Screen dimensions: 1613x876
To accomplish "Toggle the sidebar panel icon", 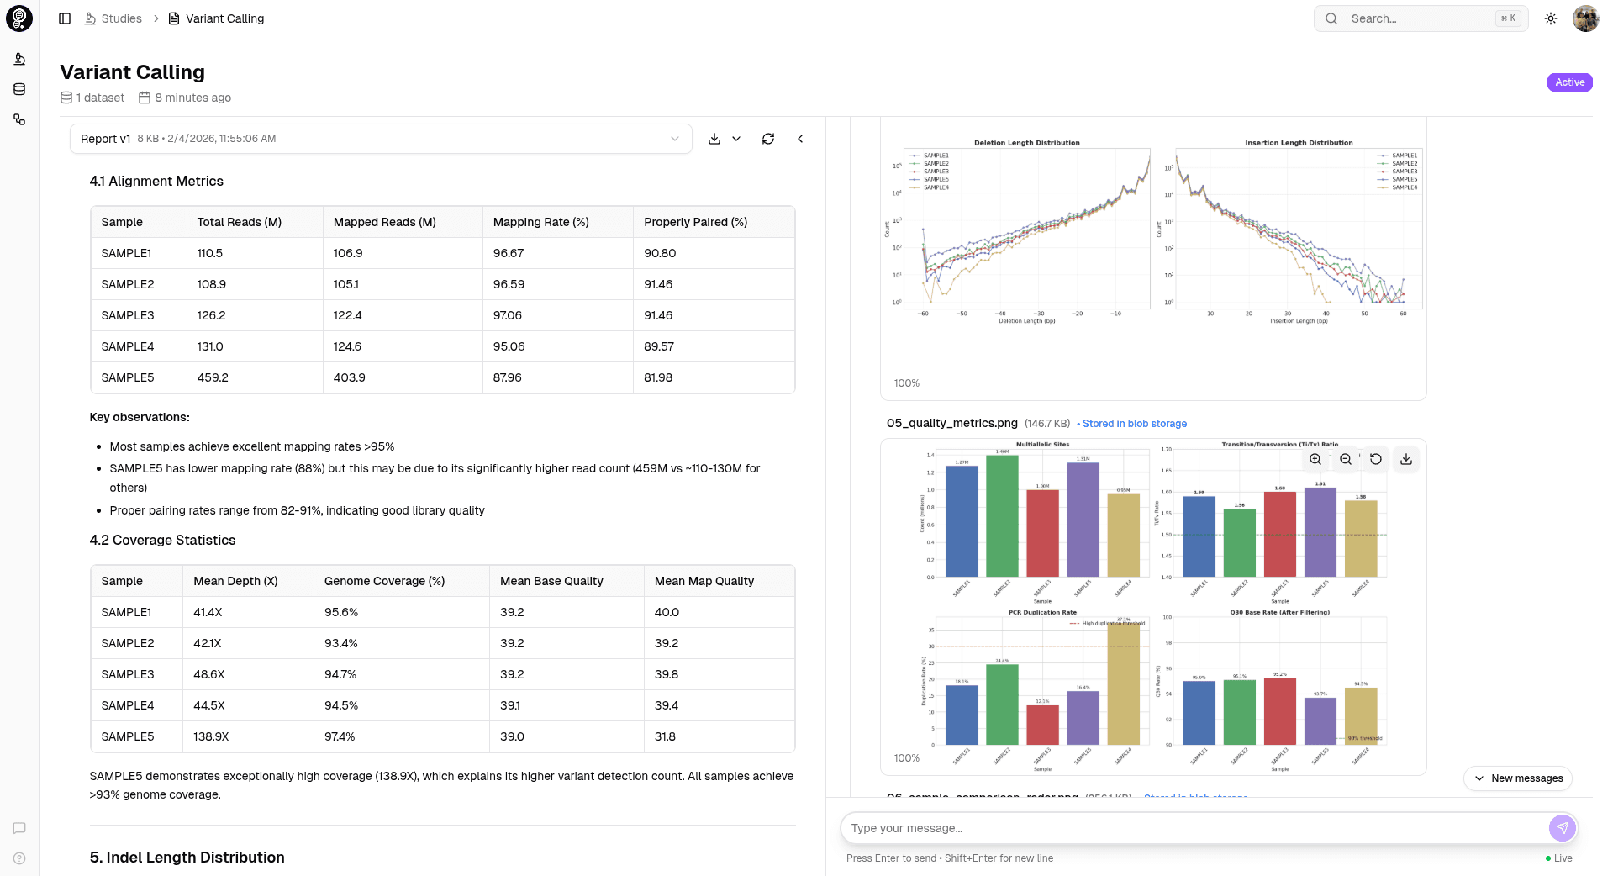I will point(65,18).
